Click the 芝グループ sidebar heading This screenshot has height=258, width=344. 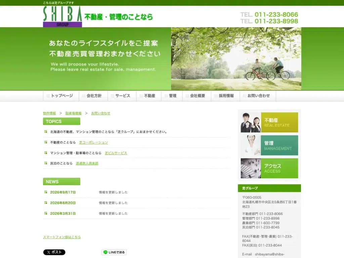269,188
